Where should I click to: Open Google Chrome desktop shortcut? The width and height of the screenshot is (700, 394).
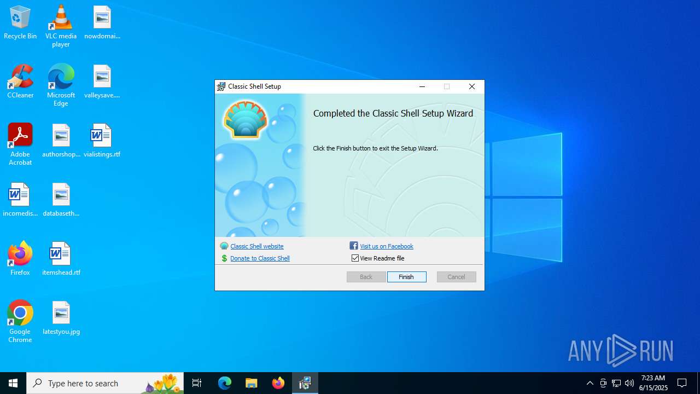[20, 321]
